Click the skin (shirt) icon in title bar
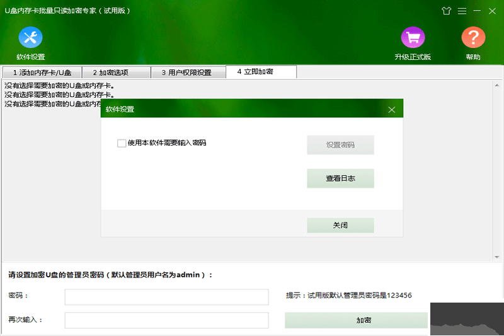The width and height of the screenshot is (504, 336). [446, 11]
